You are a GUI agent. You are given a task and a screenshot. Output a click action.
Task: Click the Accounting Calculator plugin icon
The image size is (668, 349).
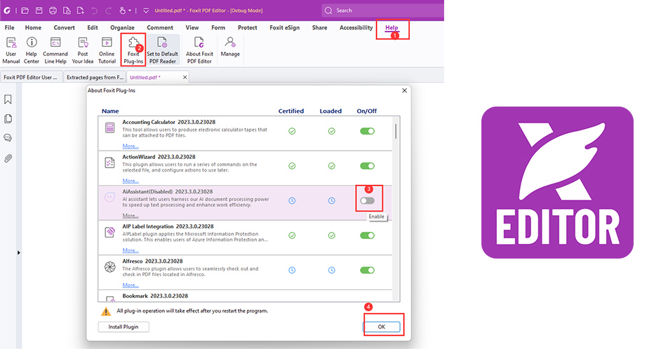click(110, 128)
